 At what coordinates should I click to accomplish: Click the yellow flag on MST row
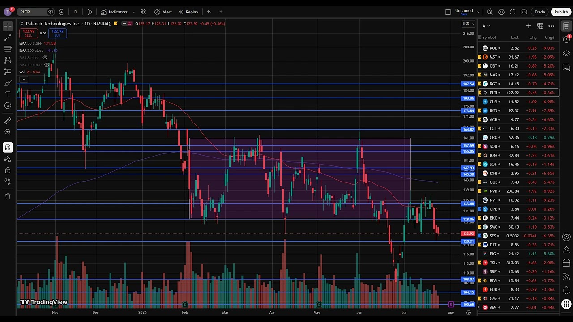[x=480, y=57]
